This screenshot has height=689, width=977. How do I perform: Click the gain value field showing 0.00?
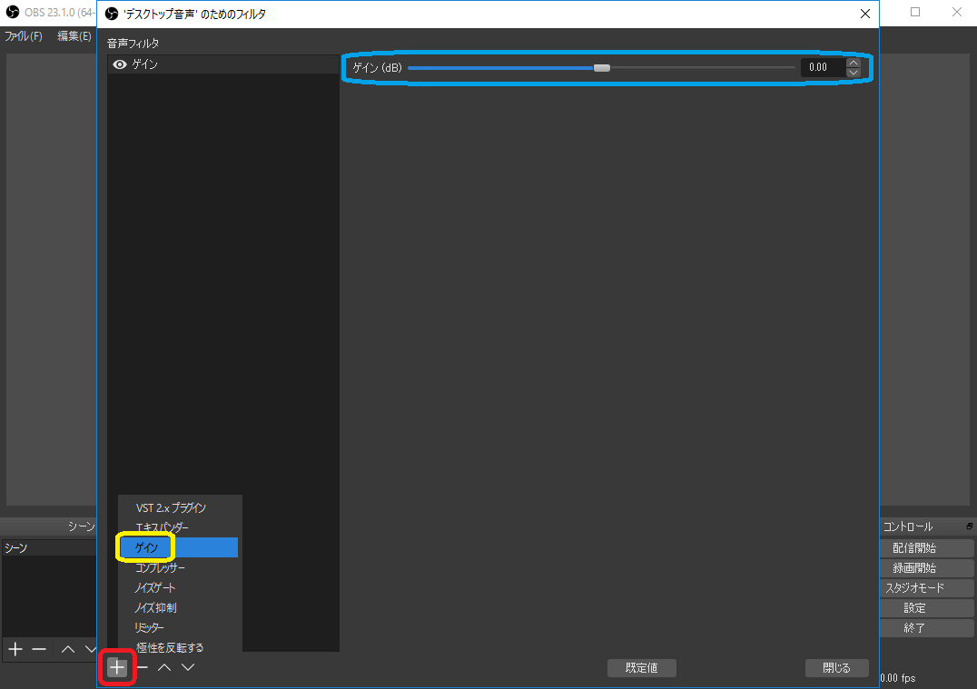822,67
